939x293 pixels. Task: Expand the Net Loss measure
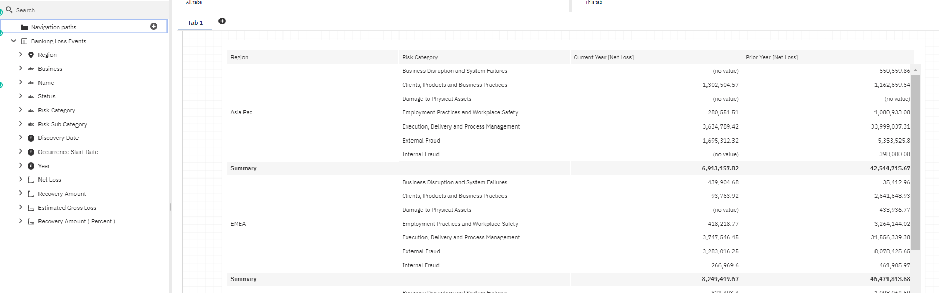pyautogui.click(x=21, y=179)
